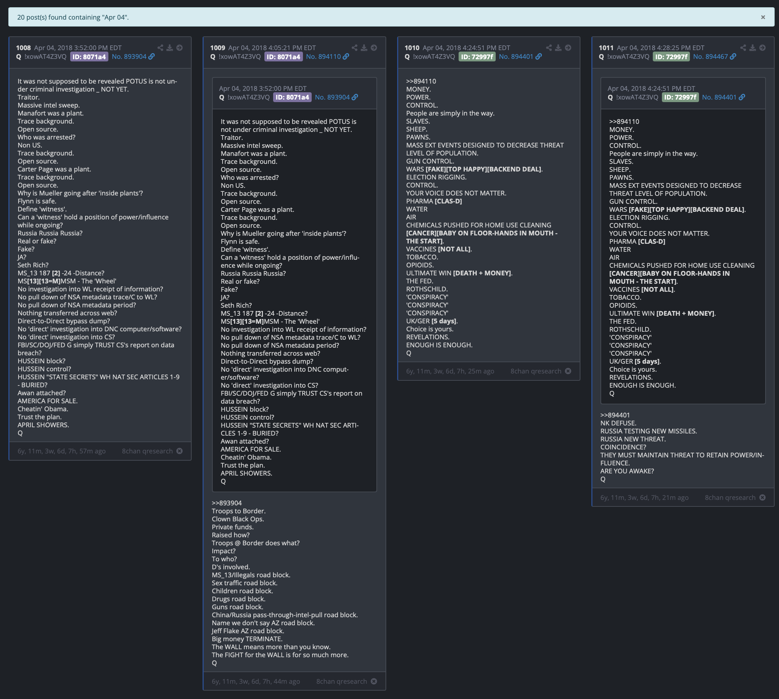Click chain-link icon next to No. 894467 in post 1011
Screen dimensions: 779x699
[733, 56]
